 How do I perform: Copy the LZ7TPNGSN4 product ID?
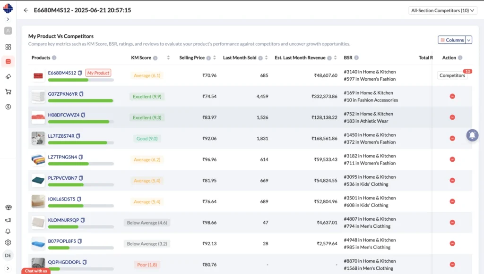(81, 157)
